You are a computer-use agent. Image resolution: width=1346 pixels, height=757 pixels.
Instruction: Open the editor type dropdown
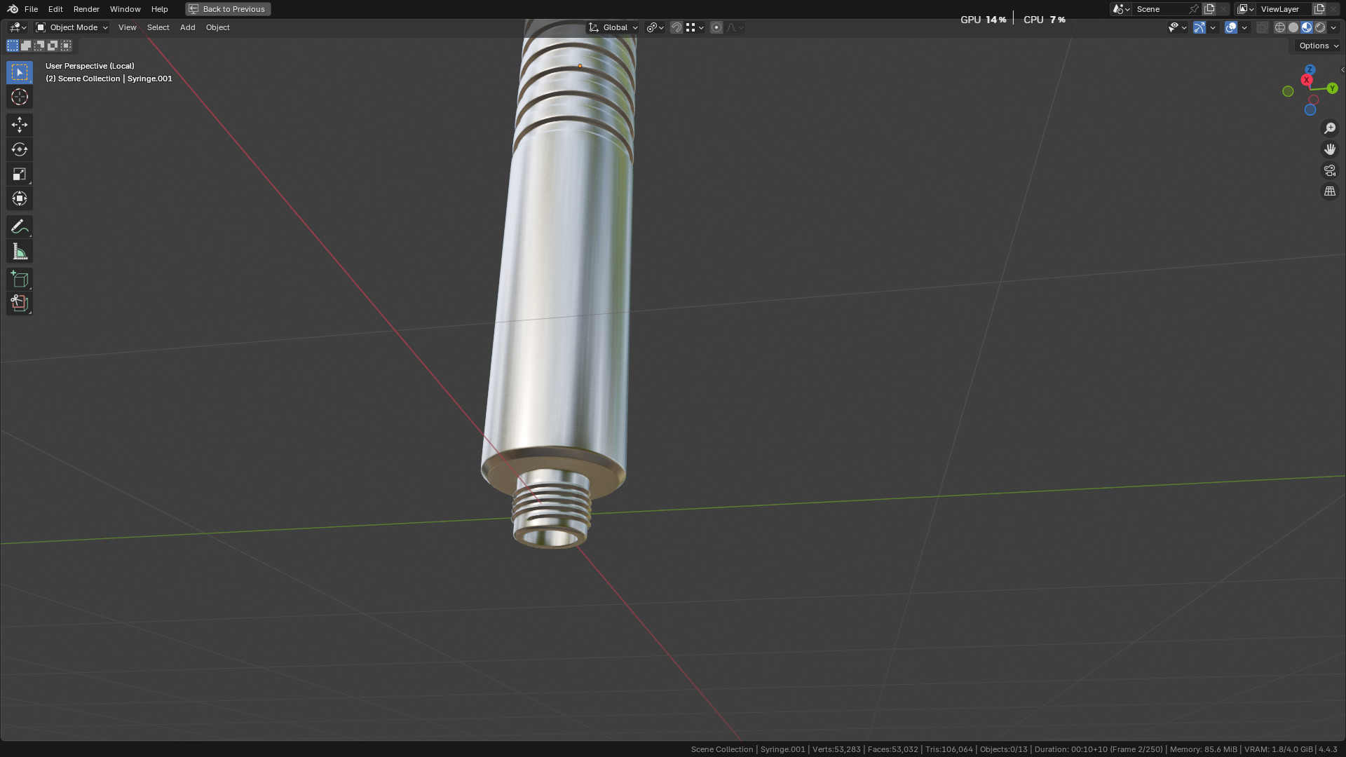pyautogui.click(x=18, y=27)
